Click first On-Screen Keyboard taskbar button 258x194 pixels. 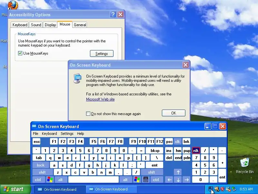click(x=60, y=189)
